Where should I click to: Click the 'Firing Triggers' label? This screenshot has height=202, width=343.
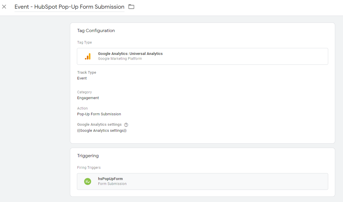(x=89, y=168)
